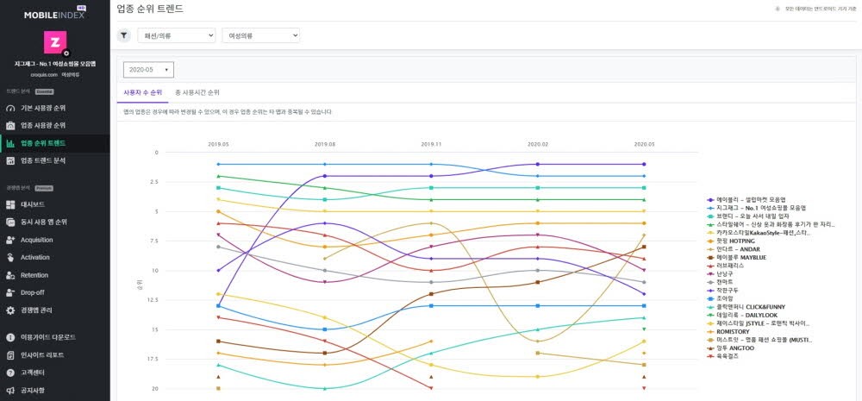Toggle 육육걸즈 legend entry
The height and width of the screenshot is (401, 862).
(722, 356)
